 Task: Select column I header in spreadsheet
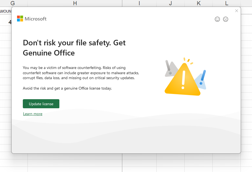139,3
